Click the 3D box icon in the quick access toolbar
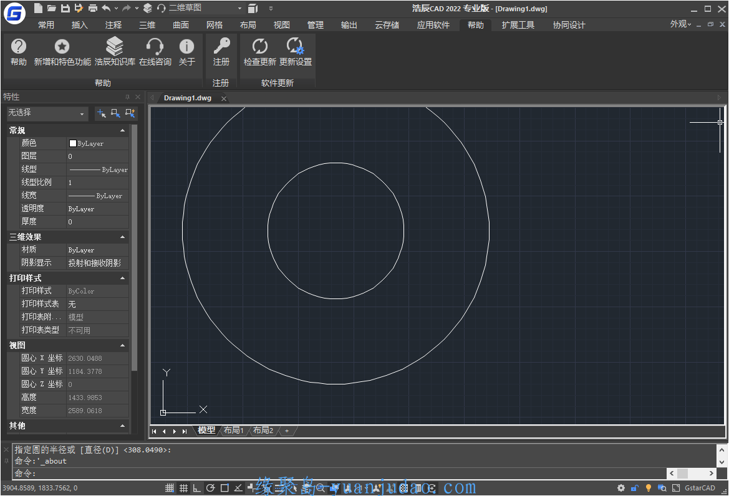 pyautogui.click(x=253, y=8)
